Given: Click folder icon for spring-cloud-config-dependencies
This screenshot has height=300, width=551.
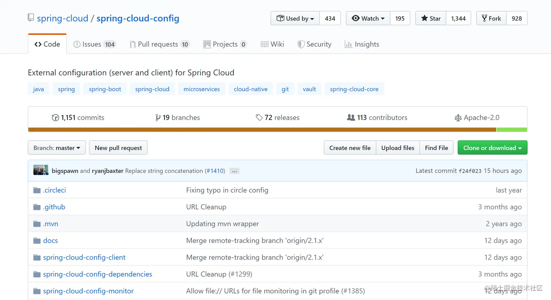Looking at the screenshot, I should [37, 274].
